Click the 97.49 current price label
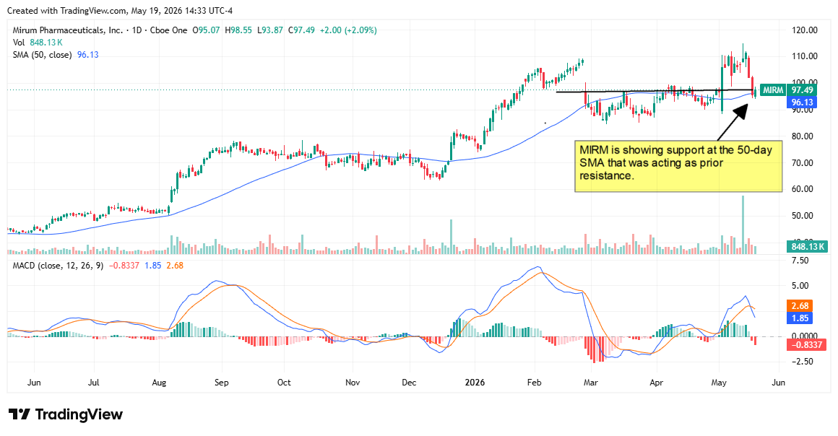 tap(802, 90)
